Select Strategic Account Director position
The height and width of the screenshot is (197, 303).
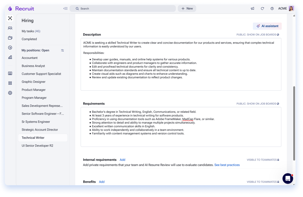40,130
